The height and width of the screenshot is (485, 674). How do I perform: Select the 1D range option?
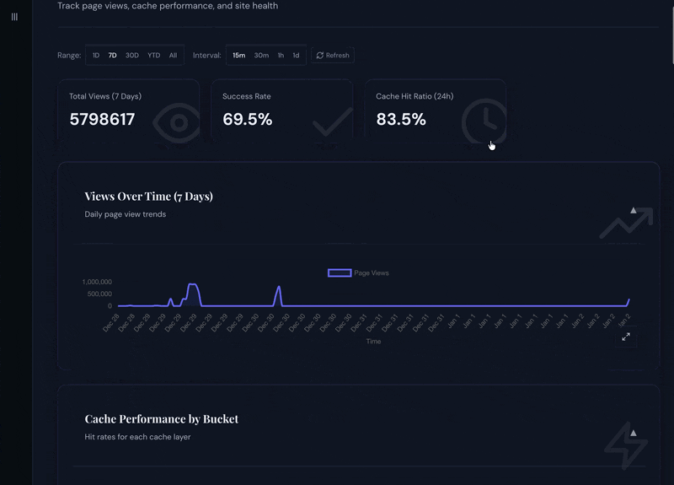click(x=96, y=55)
